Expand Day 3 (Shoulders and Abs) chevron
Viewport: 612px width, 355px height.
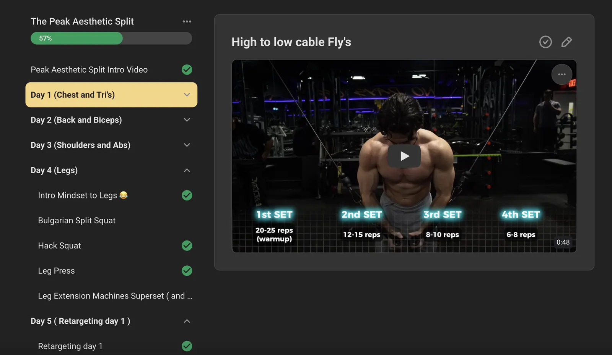(187, 145)
